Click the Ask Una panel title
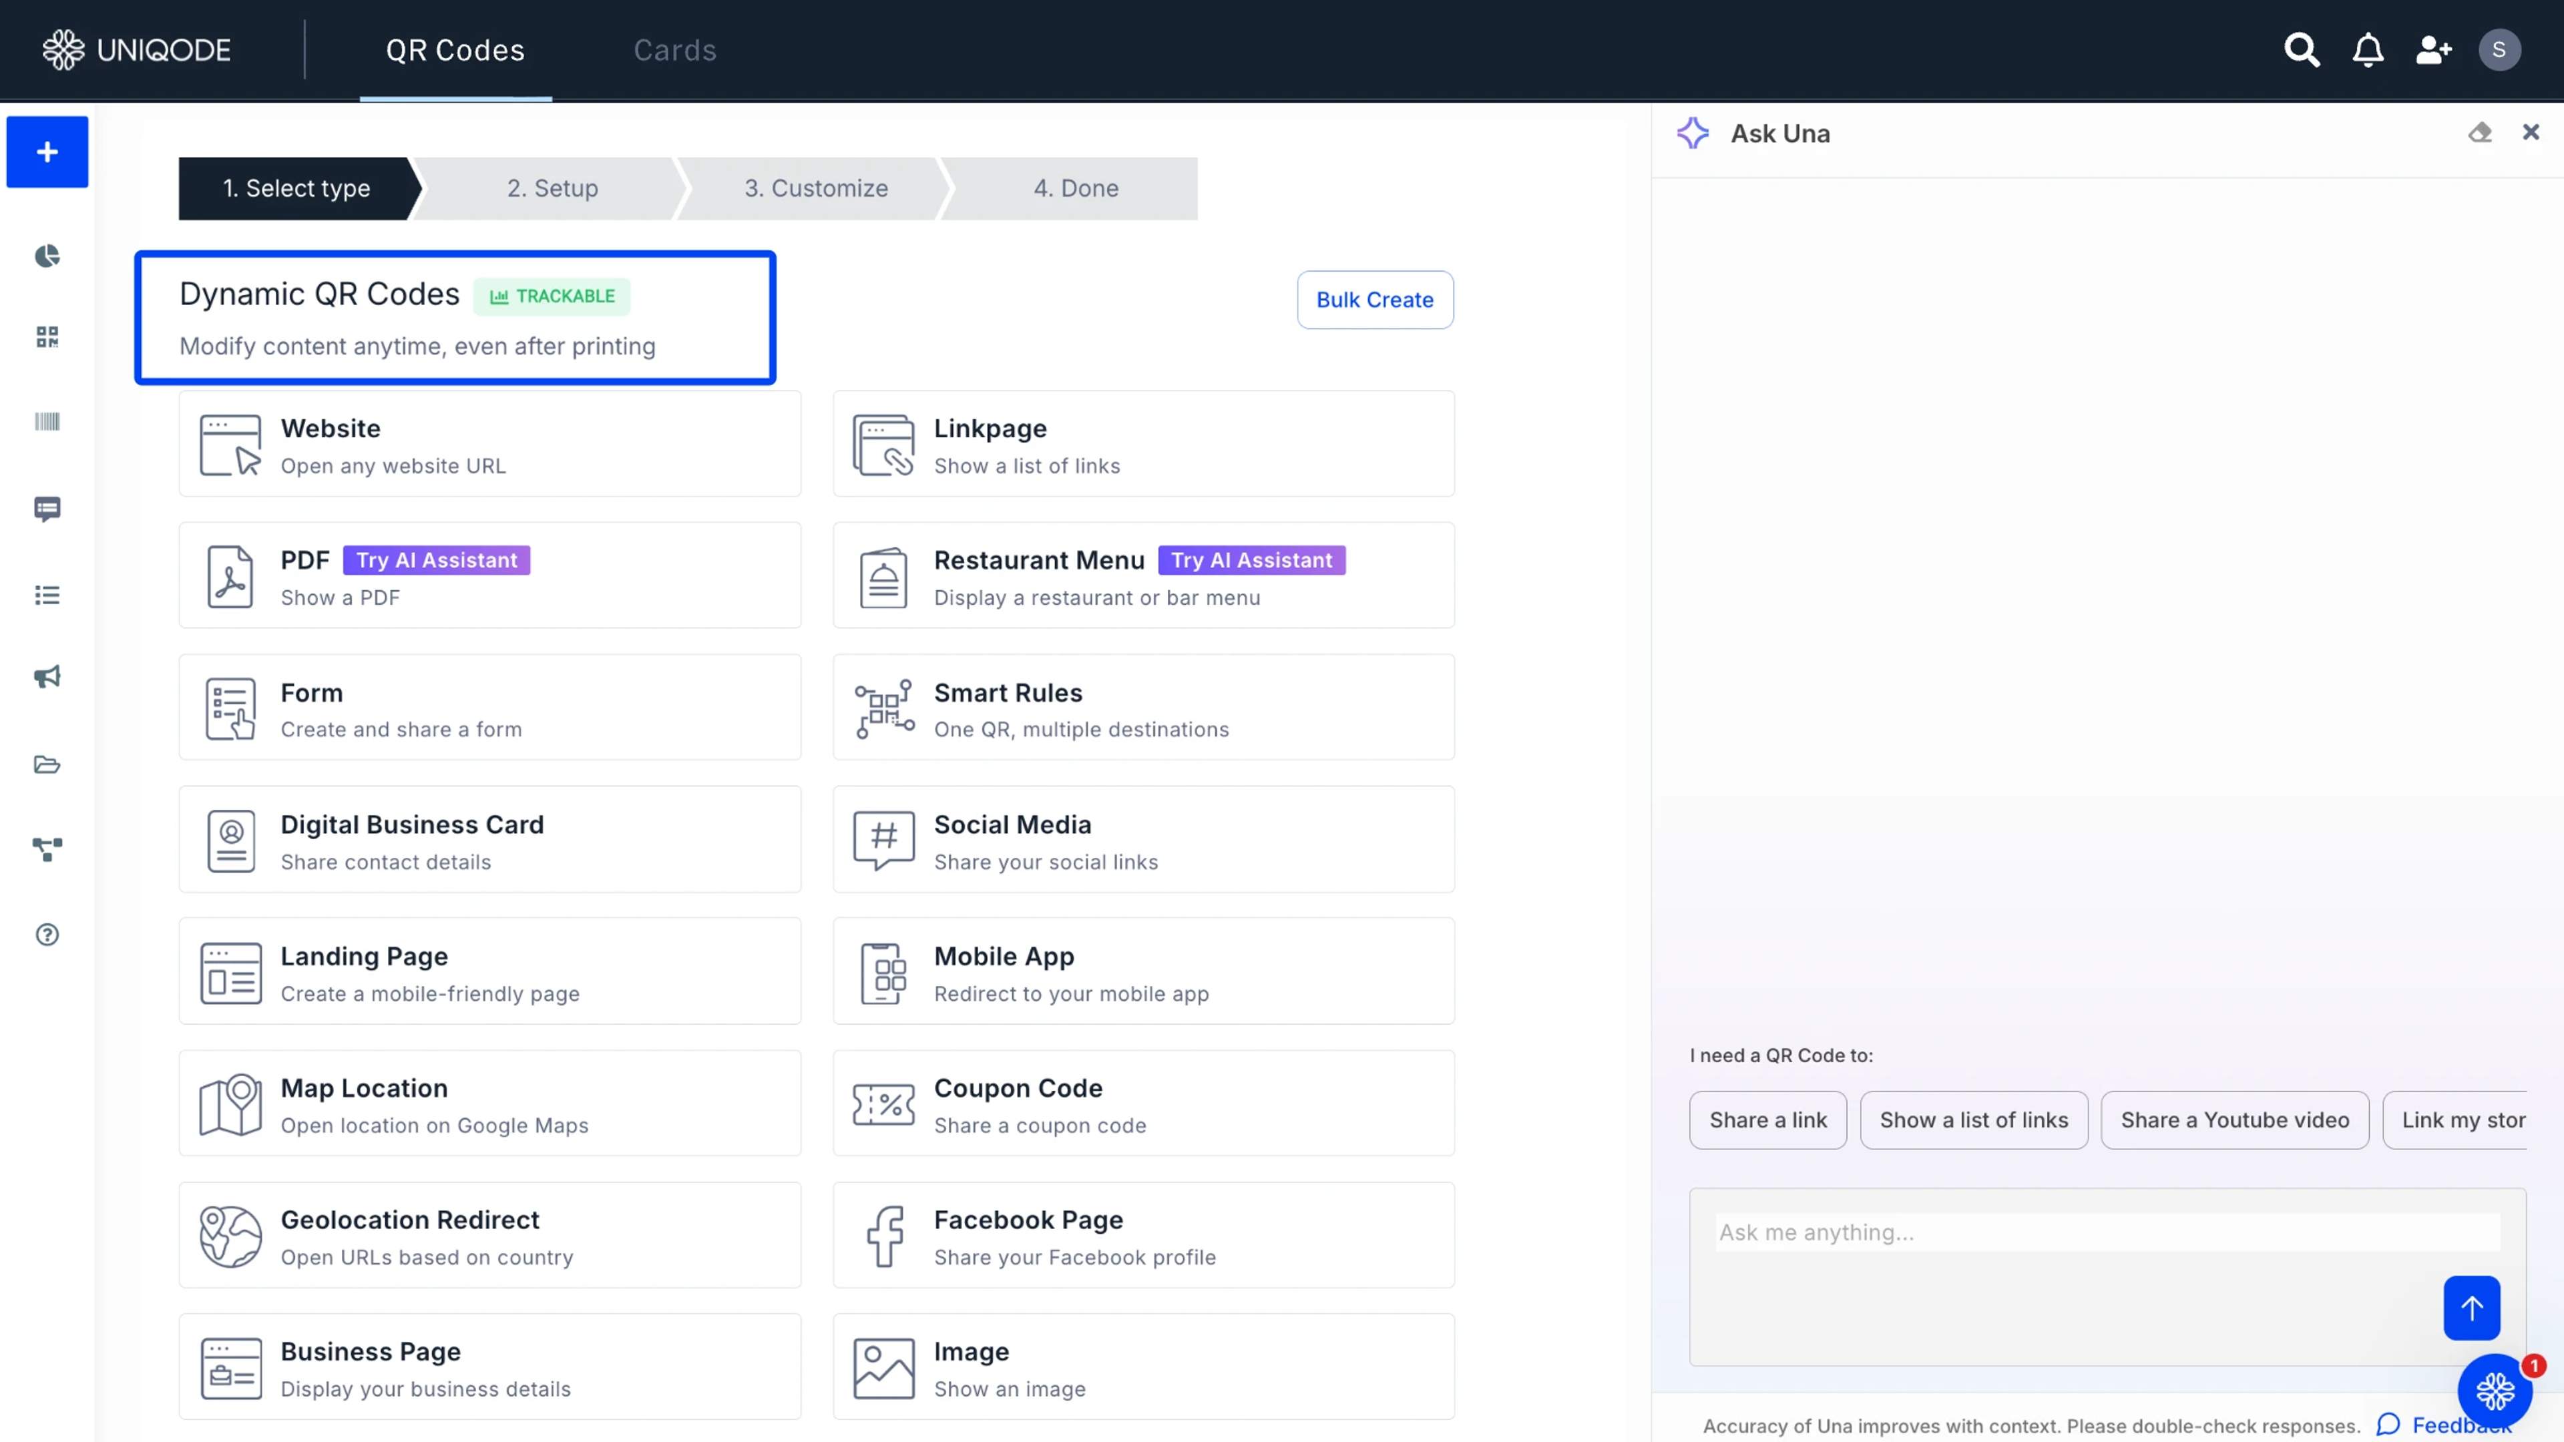The width and height of the screenshot is (2564, 1442). coord(1779,134)
